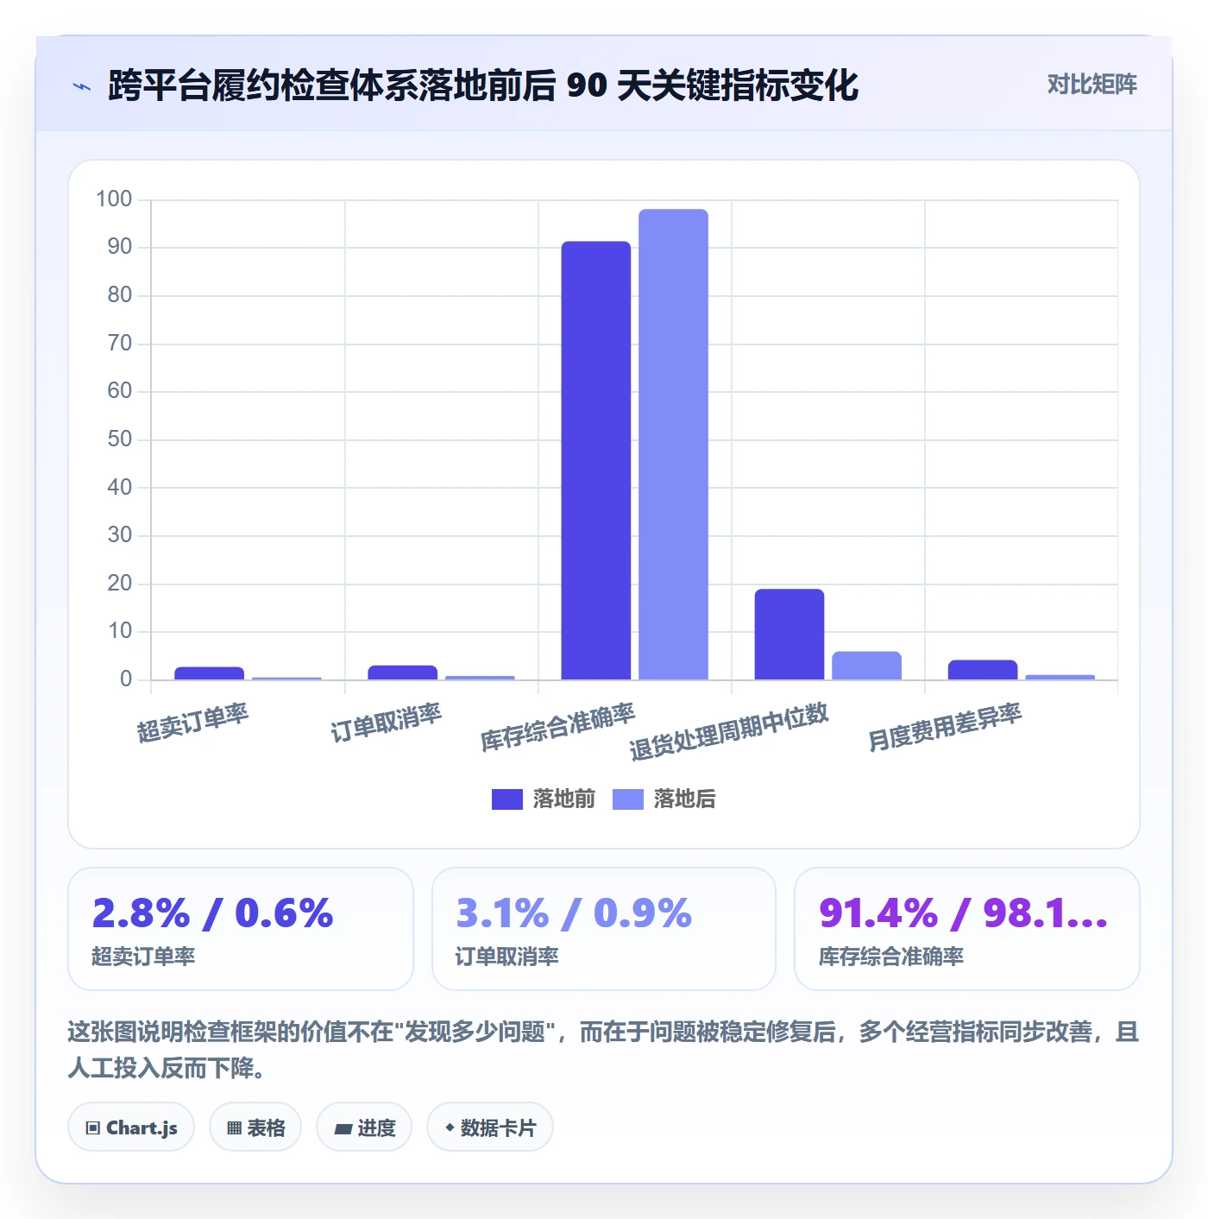1208x1219 pixels.
Task: Click the 进度 chip bar icon
Action: point(343,1128)
